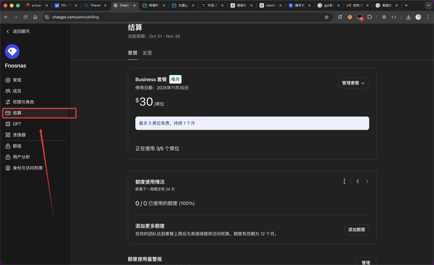Go to next credit usage period

(x=367, y=182)
